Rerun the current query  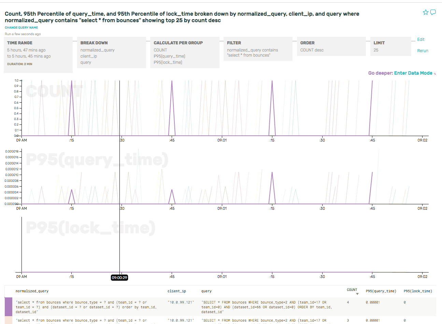(x=423, y=50)
